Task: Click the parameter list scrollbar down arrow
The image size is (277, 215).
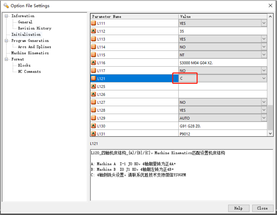Action: 271,133
